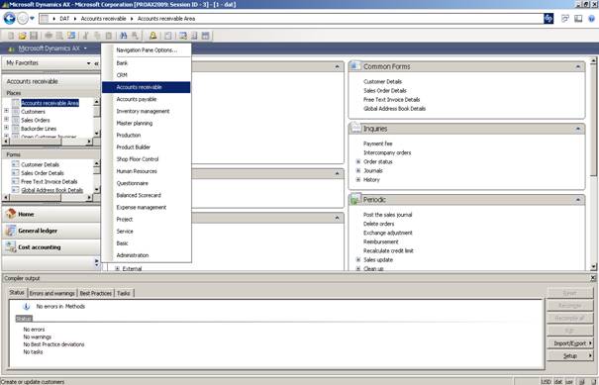Image resolution: width=599 pixels, height=385 pixels.
Task: Click the address bar refresh icon
Action: pos(549,19)
